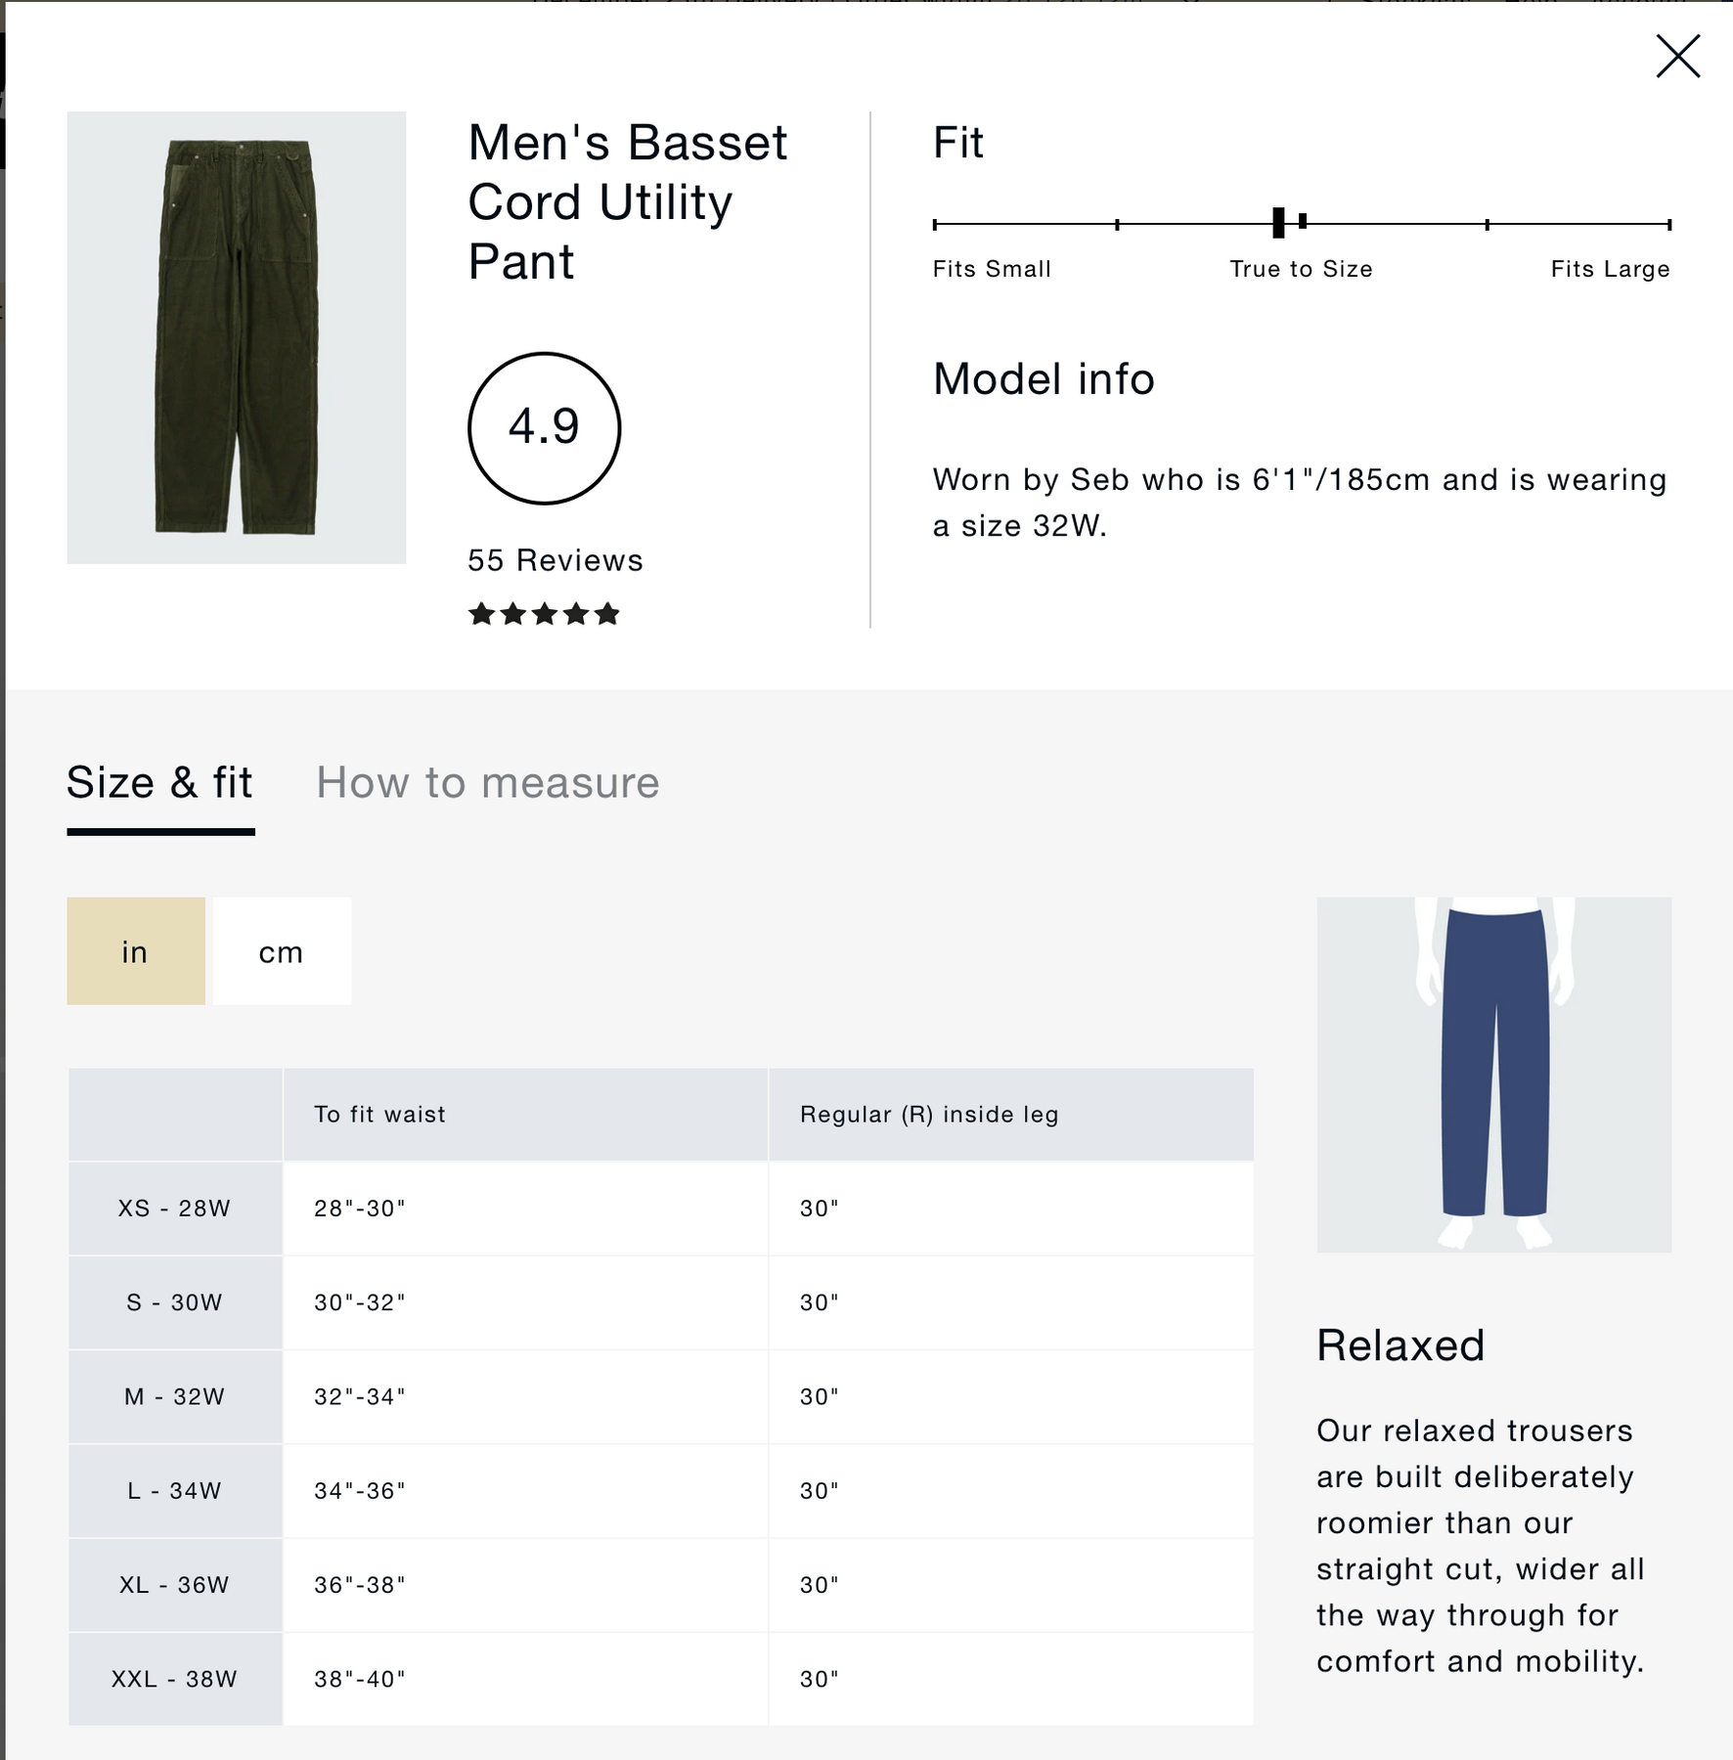Click the To fit waist column header
This screenshot has width=1733, height=1760.
click(379, 1115)
